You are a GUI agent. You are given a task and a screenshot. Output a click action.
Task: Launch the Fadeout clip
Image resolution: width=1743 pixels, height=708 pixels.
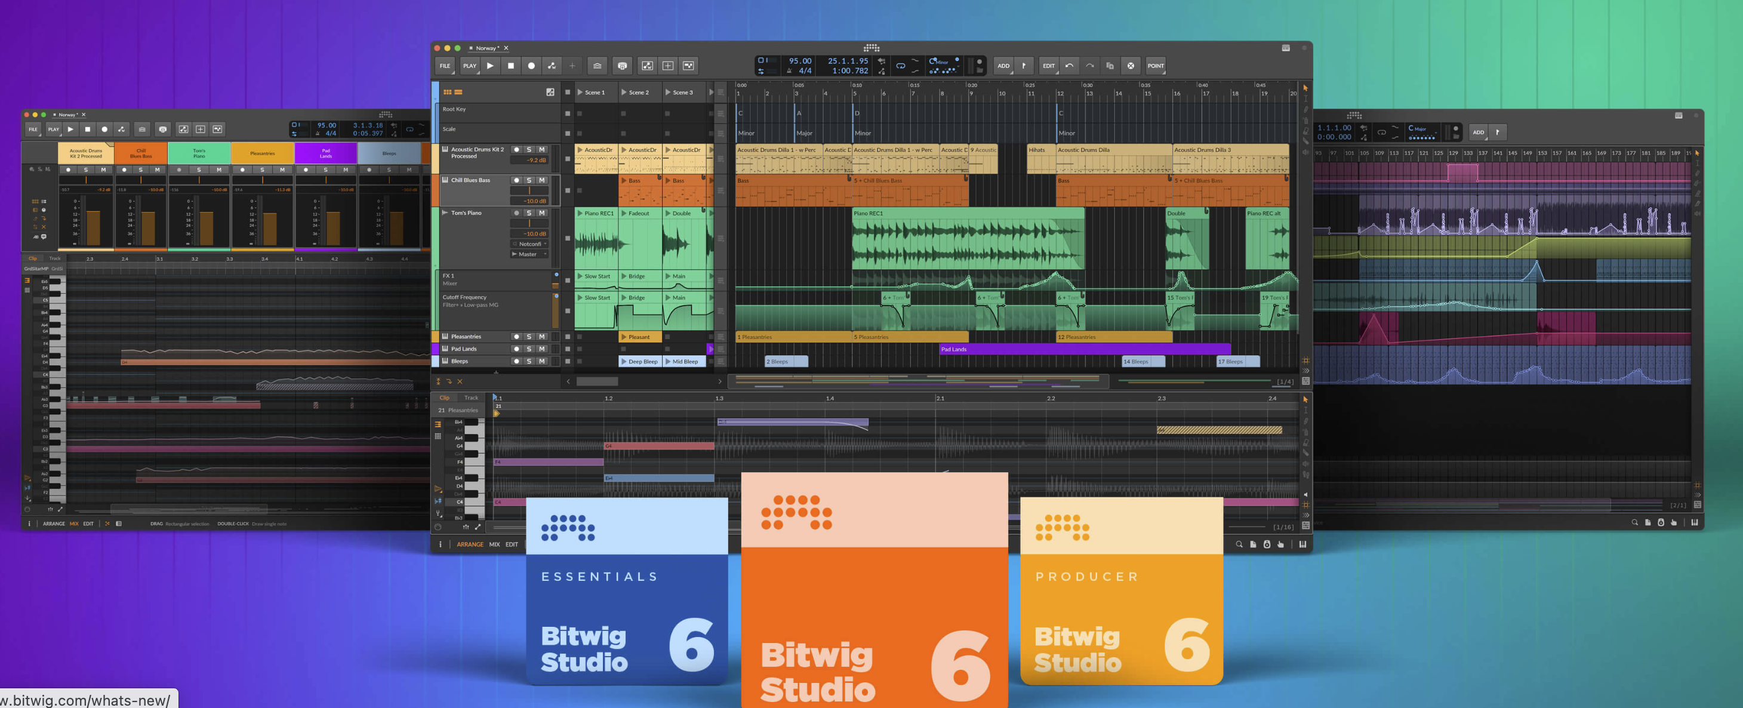coord(624,213)
